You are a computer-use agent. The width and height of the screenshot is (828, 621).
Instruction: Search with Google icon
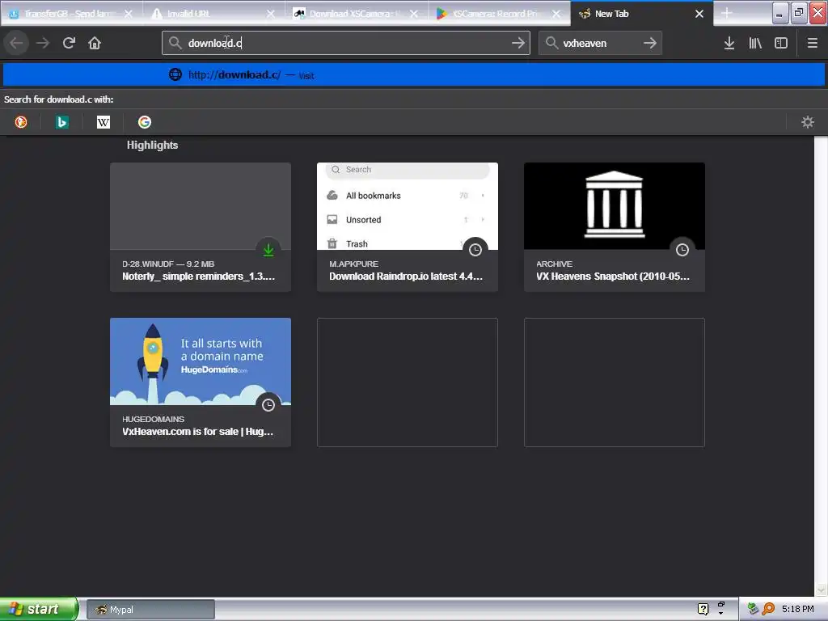[x=145, y=122]
